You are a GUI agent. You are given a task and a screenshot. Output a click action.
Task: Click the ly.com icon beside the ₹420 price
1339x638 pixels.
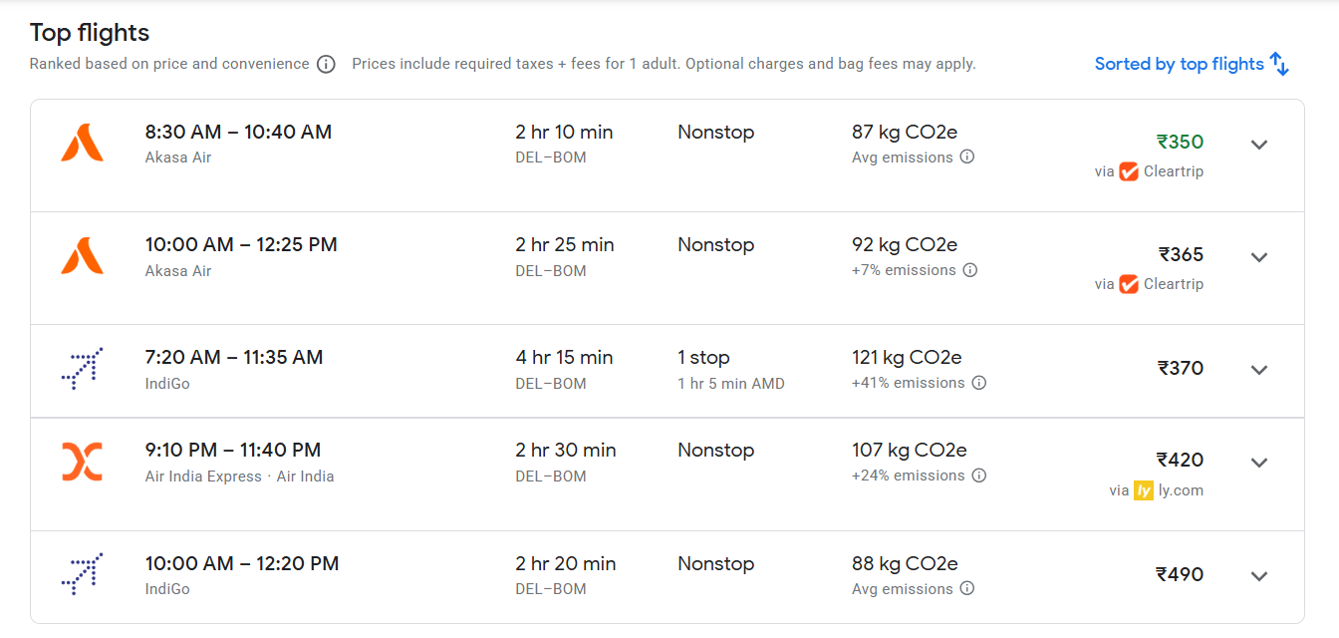1144,490
